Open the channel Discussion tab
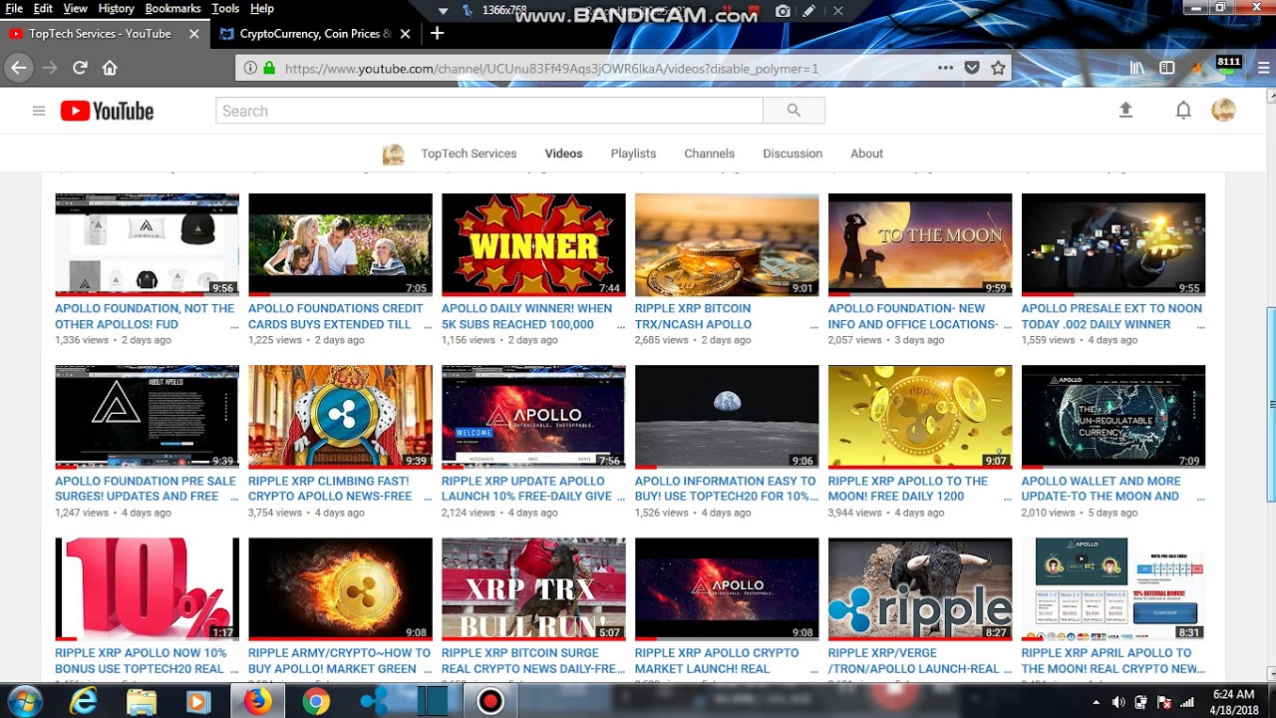Image resolution: width=1276 pixels, height=718 pixels. [793, 154]
